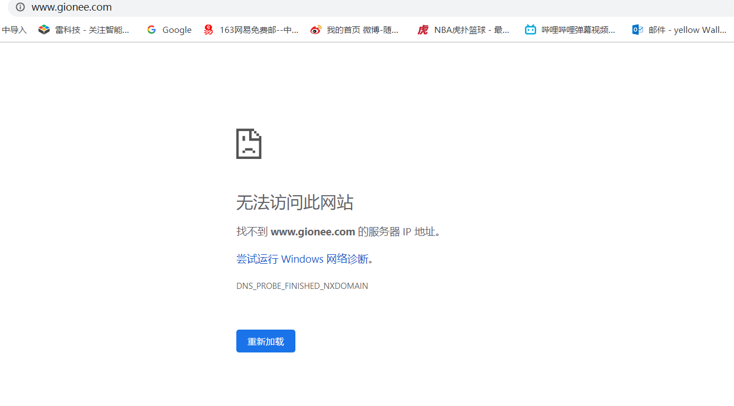
Task: Click the 虎 NBA favicon
Action: pyautogui.click(x=422, y=30)
